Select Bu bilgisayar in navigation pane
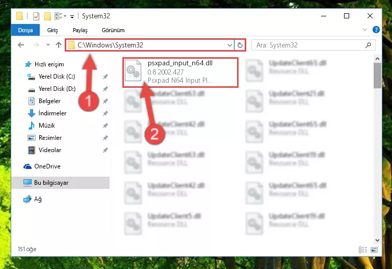 click(x=60, y=183)
